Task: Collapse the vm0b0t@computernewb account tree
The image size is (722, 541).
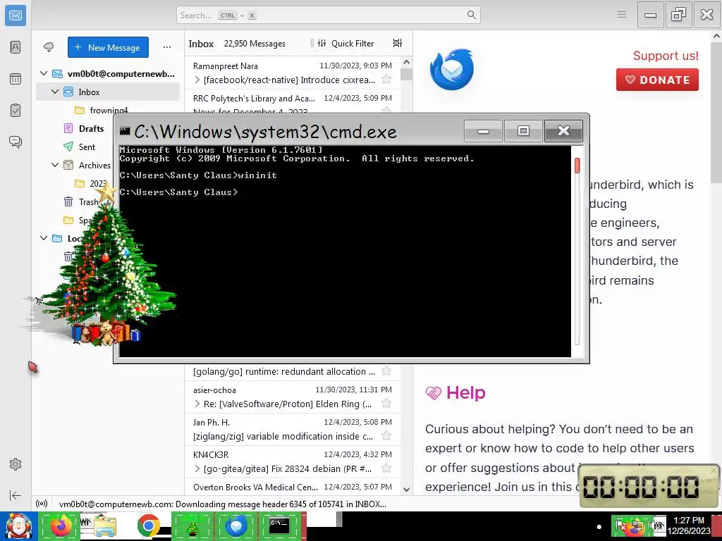Action: point(44,73)
